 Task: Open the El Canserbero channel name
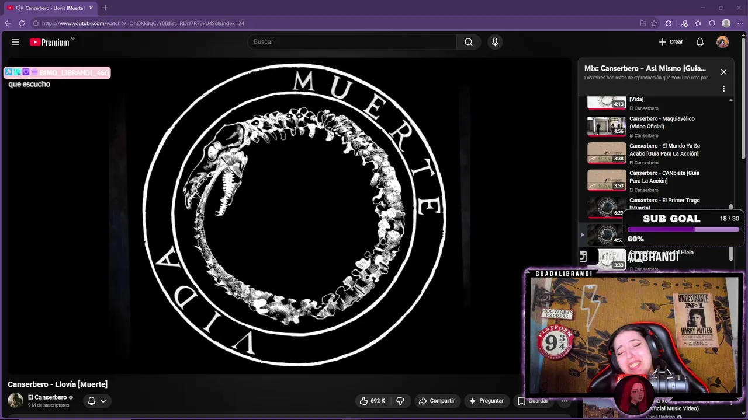click(x=47, y=397)
